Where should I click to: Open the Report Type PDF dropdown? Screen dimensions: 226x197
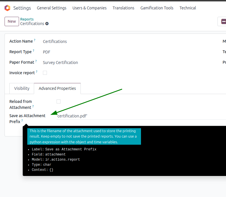click(47, 52)
